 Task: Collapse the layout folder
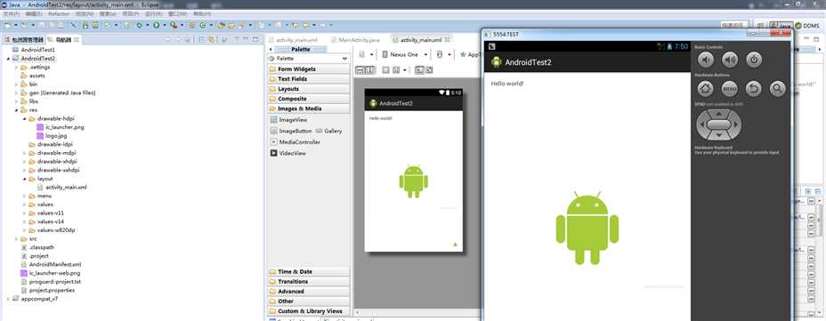click(25, 179)
